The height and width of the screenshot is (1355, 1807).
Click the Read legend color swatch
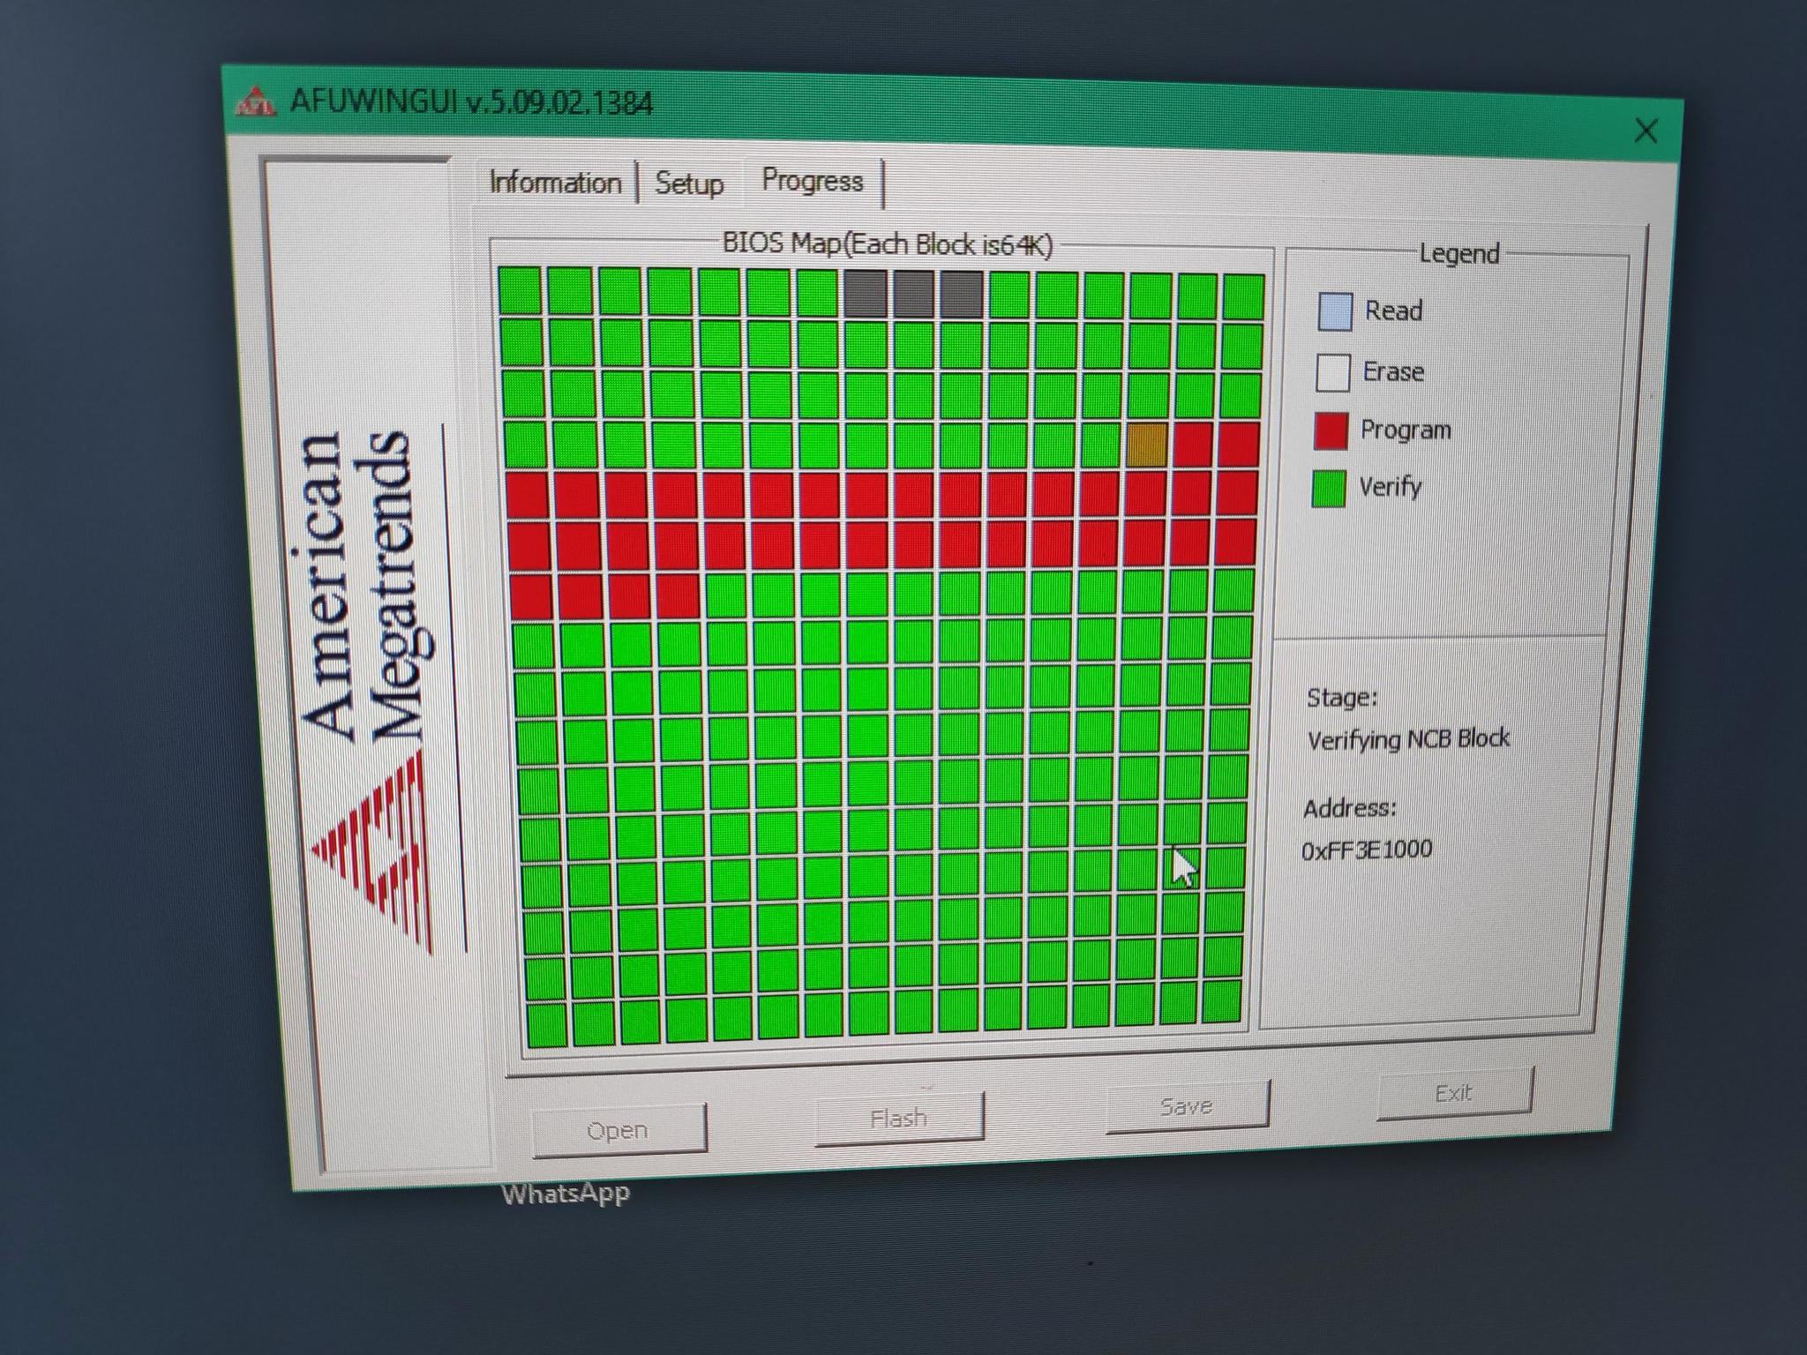tap(1334, 311)
